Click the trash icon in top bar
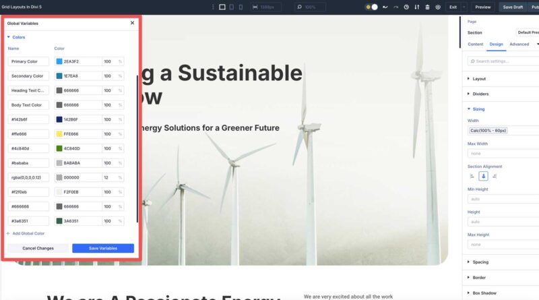The image size is (539, 300). coord(426,7)
